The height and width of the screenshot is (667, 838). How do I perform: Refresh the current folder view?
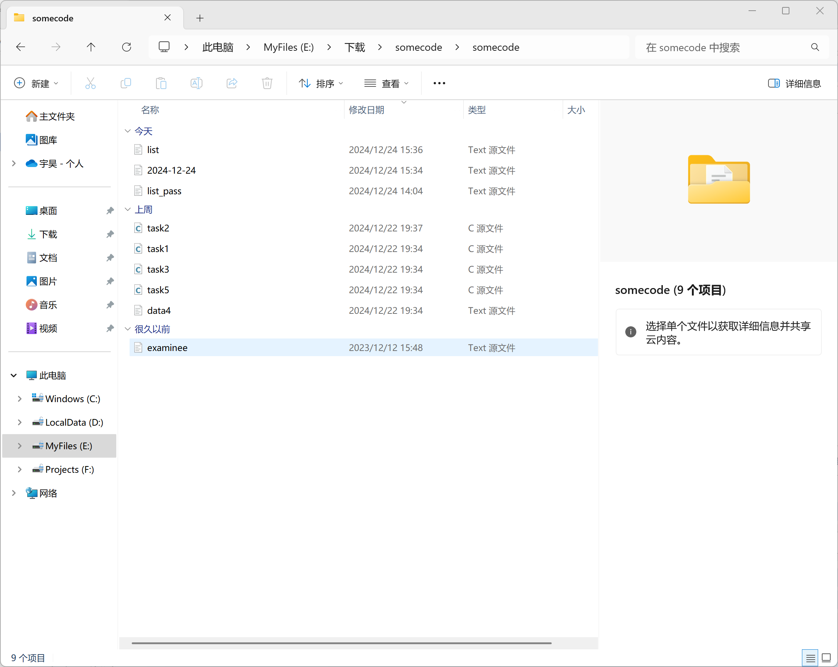(x=127, y=47)
